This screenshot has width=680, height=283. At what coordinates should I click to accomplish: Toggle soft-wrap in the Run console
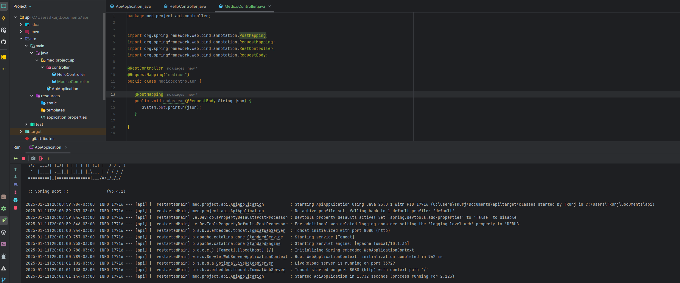pyautogui.click(x=15, y=185)
